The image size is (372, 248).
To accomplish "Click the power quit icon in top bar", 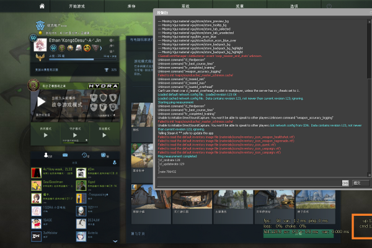I will (329, 6).
